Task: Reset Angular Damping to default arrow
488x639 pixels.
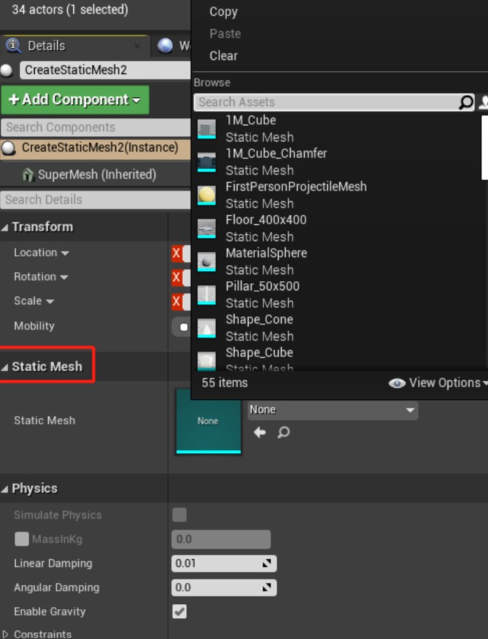Action: pyautogui.click(x=266, y=587)
